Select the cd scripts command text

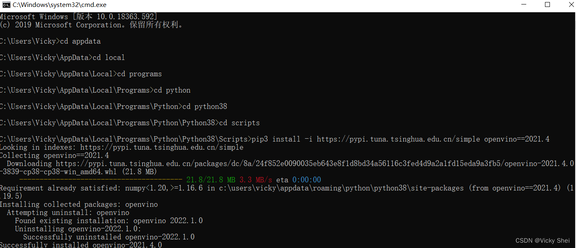[x=240, y=122]
